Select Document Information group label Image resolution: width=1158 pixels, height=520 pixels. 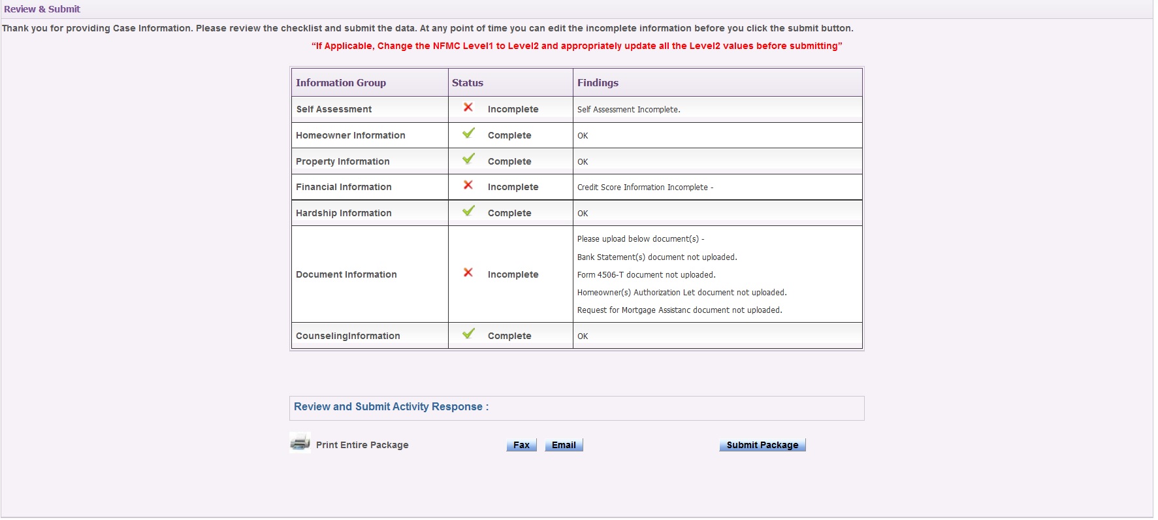click(x=346, y=274)
